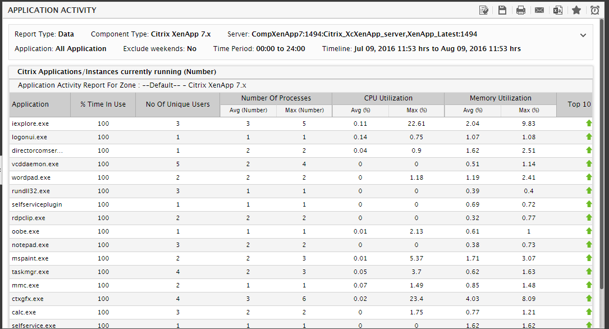Select the selfserviceplugin application name
609x329 pixels.
37,204
